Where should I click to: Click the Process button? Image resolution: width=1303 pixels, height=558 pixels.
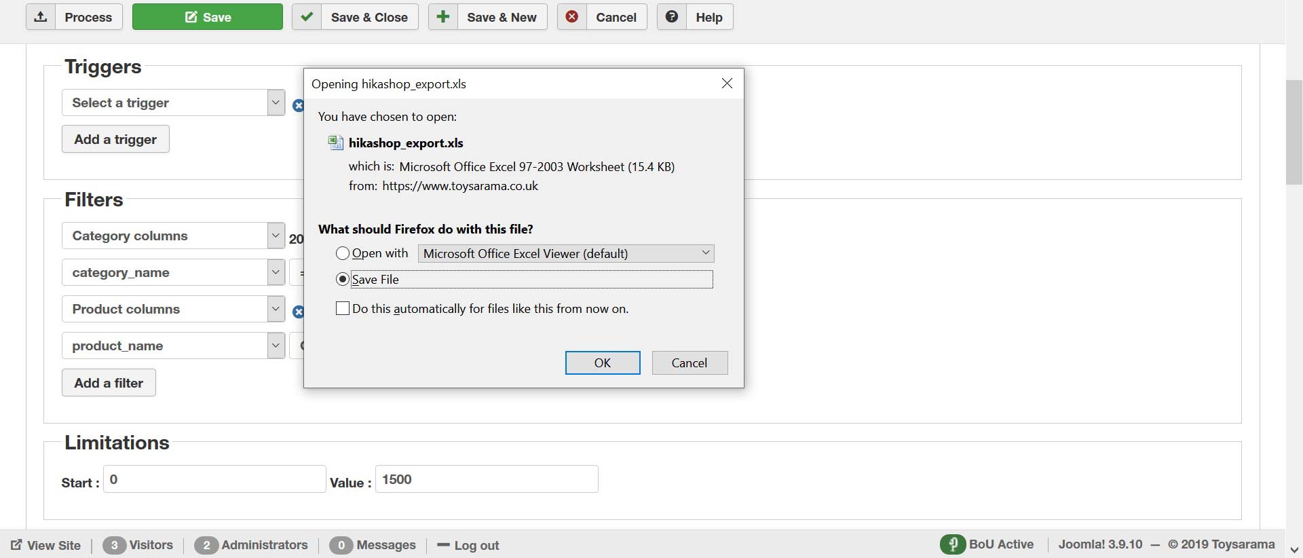[x=74, y=17]
